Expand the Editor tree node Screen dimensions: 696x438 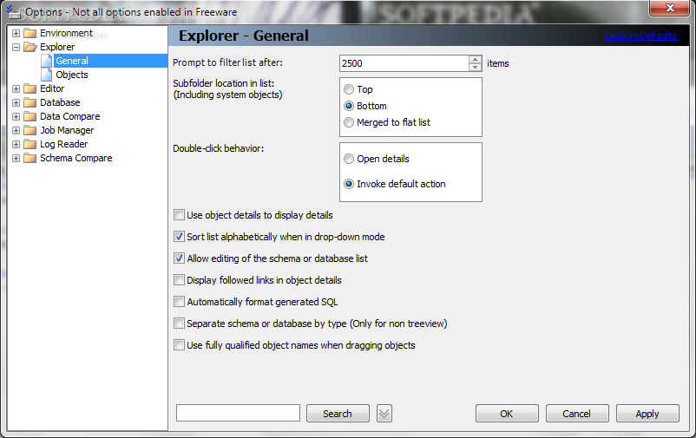16,88
